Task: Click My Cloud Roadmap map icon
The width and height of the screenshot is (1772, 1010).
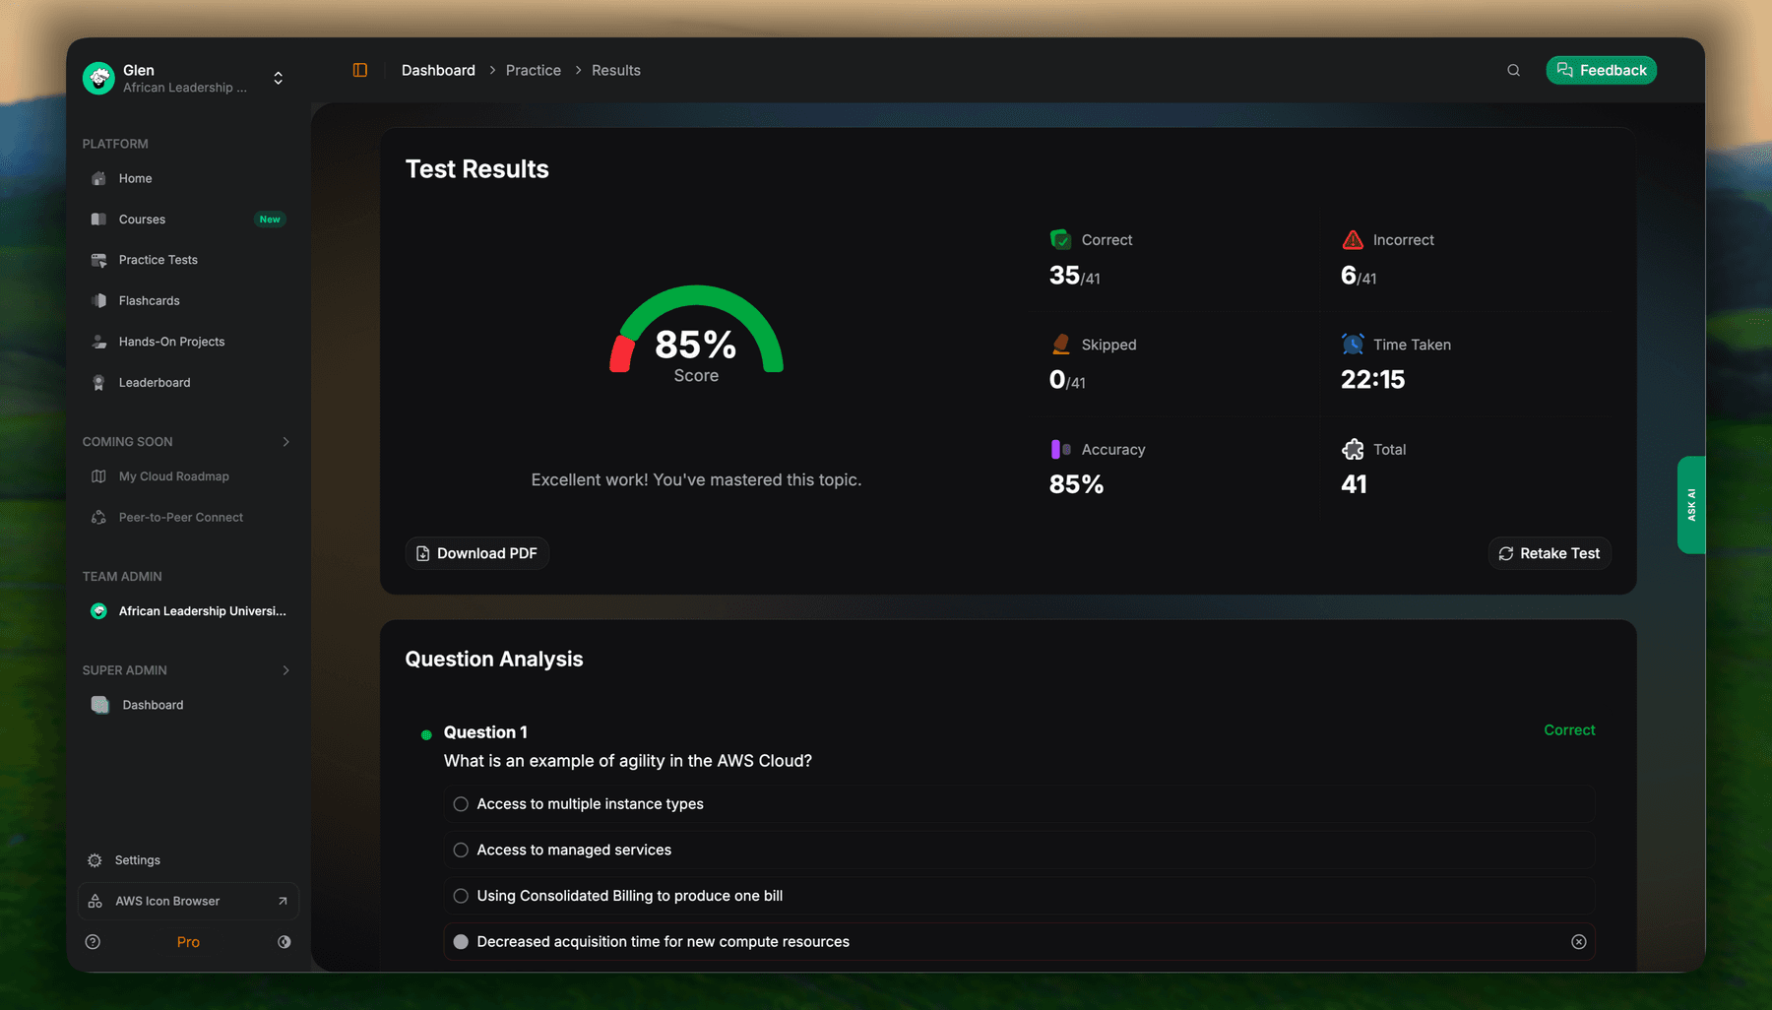Action: pyautogui.click(x=98, y=476)
